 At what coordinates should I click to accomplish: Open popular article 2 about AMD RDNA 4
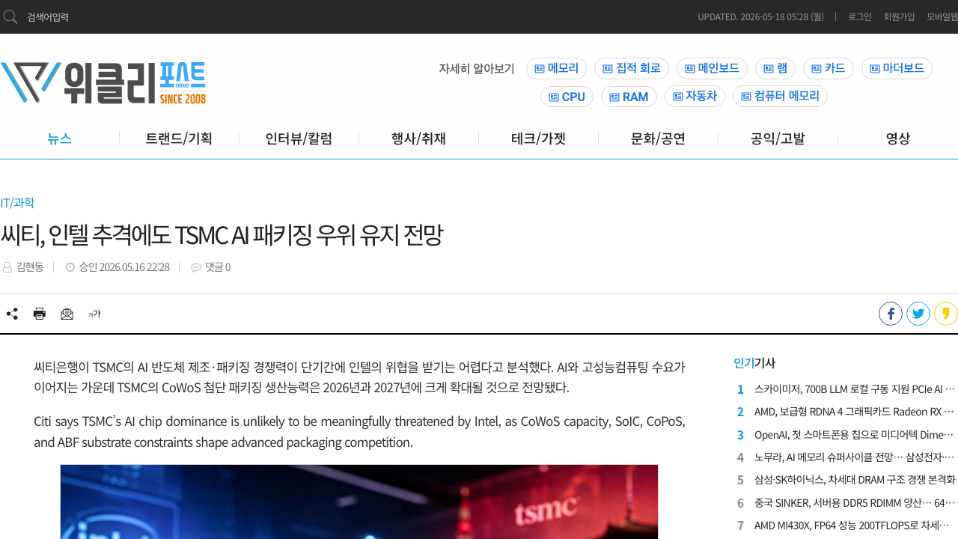click(x=855, y=412)
